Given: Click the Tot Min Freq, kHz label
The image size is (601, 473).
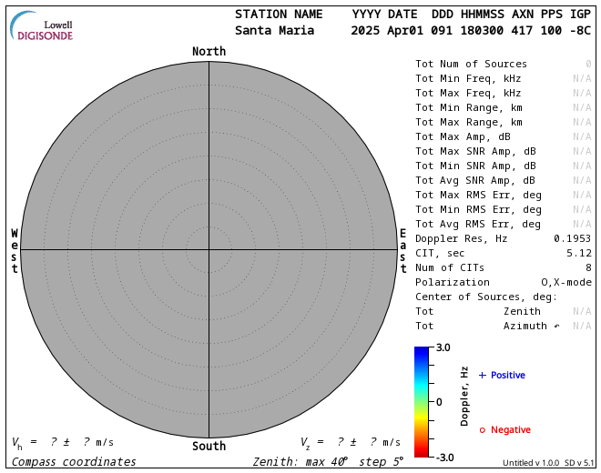Looking at the screenshot, I should (x=468, y=78).
